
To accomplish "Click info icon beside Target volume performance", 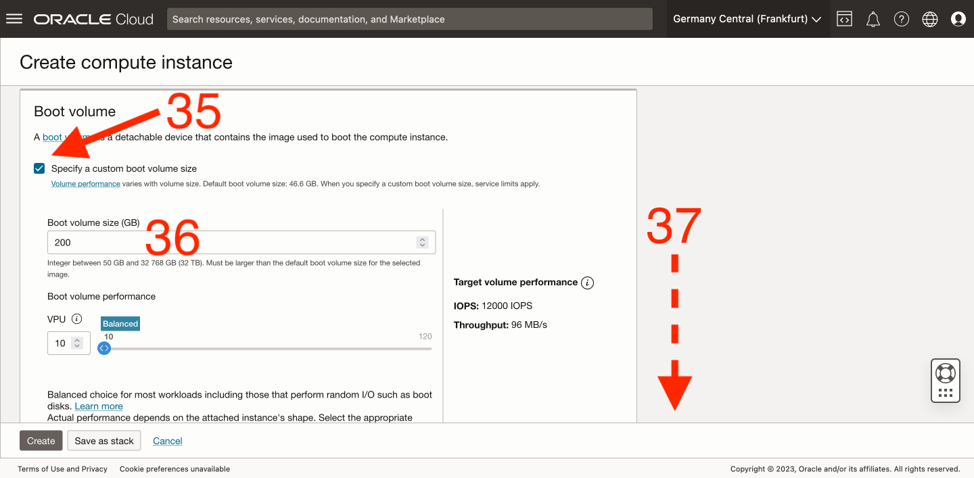I will [x=587, y=283].
